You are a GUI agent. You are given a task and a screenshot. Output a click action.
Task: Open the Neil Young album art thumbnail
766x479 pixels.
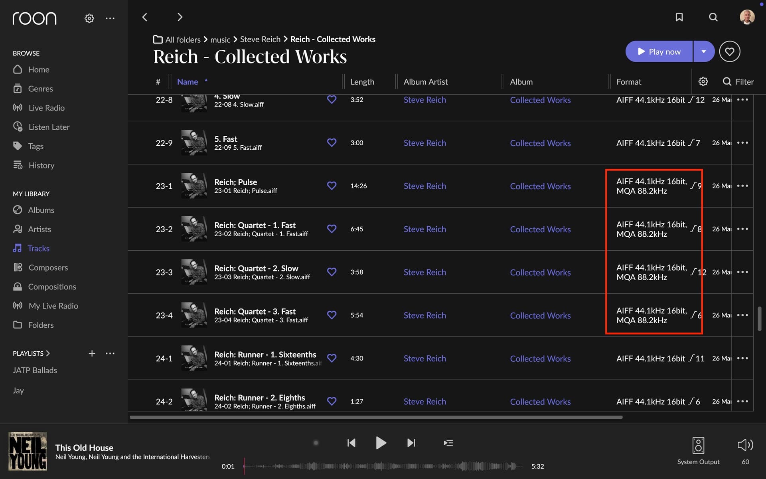click(x=28, y=451)
